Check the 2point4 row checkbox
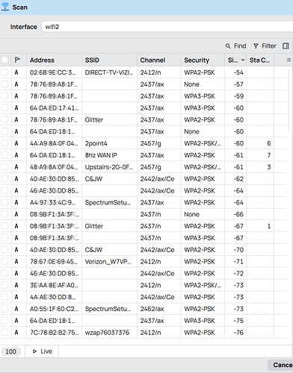293x373 pixels. pos(4,143)
